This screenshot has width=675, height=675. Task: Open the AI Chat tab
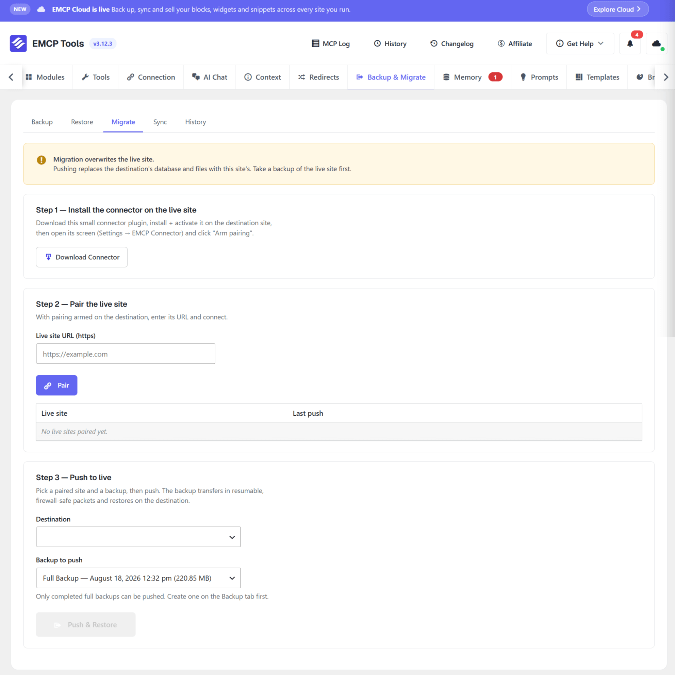[x=210, y=77]
